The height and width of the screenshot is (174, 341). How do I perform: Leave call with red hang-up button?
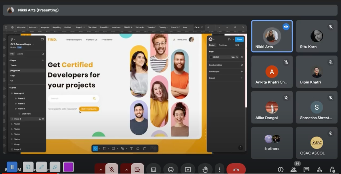click(236, 170)
